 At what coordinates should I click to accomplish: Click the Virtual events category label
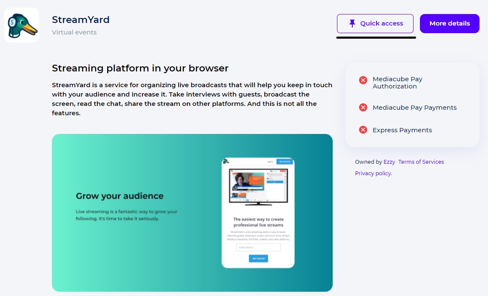tap(74, 32)
